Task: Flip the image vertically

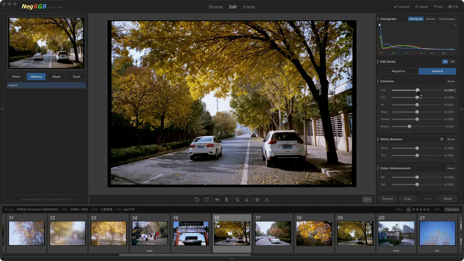Action: click(x=226, y=200)
